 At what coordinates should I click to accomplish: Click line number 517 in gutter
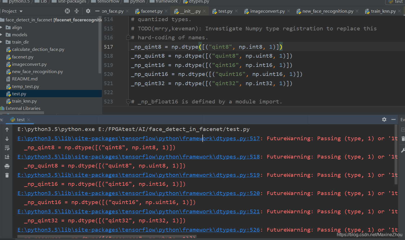coord(108,47)
